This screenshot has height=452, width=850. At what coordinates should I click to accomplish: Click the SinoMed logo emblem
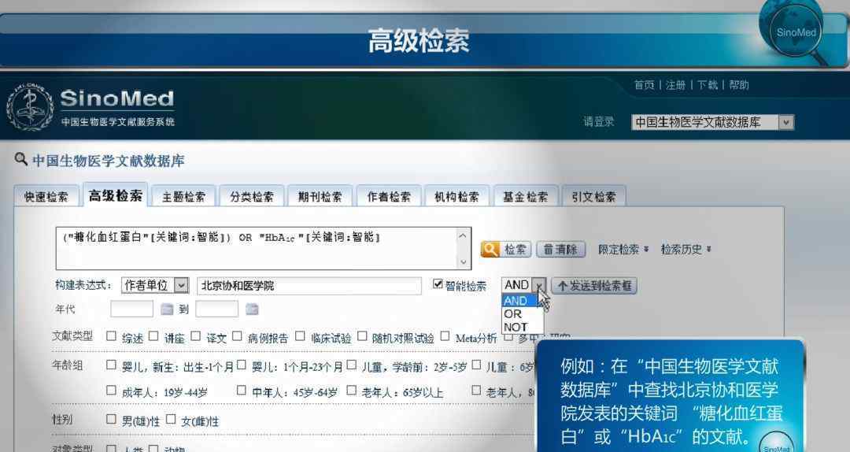click(29, 107)
